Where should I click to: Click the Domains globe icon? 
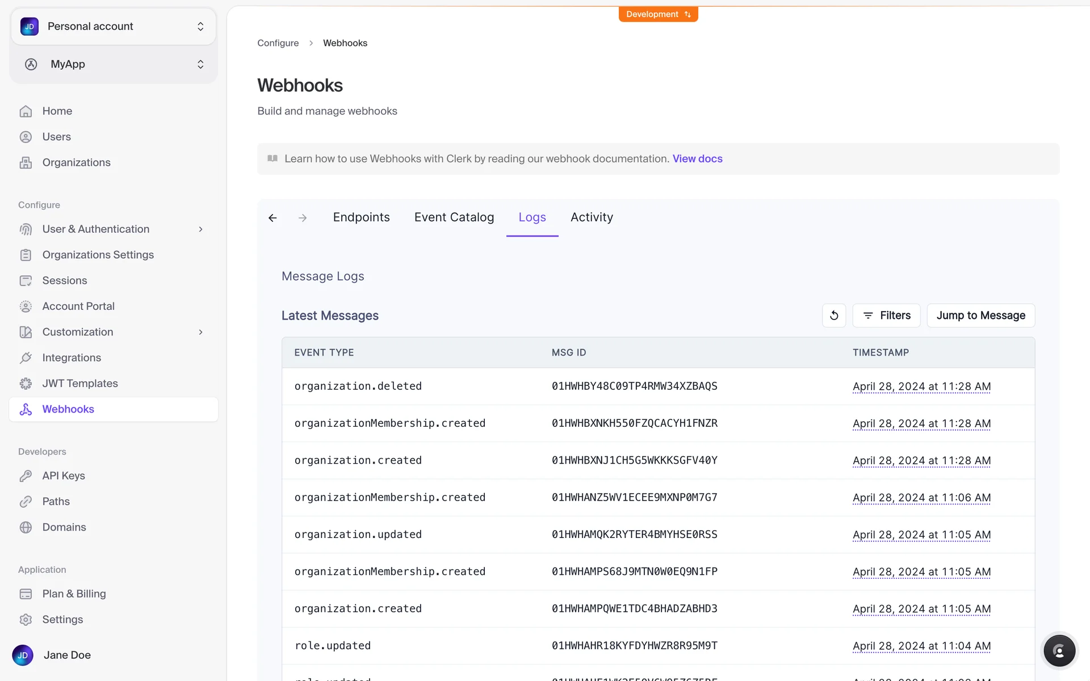[x=26, y=527]
